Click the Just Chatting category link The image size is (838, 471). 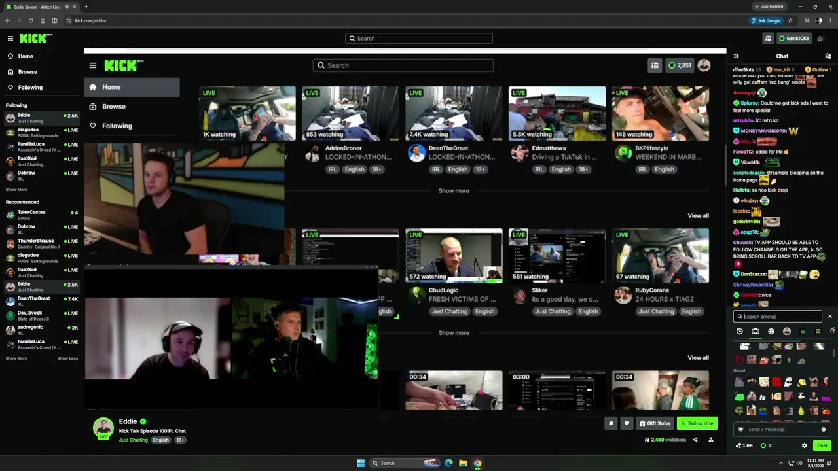pos(134,440)
